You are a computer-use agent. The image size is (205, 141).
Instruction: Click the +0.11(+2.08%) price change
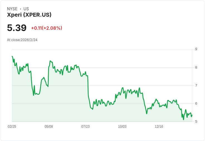coord(47,28)
